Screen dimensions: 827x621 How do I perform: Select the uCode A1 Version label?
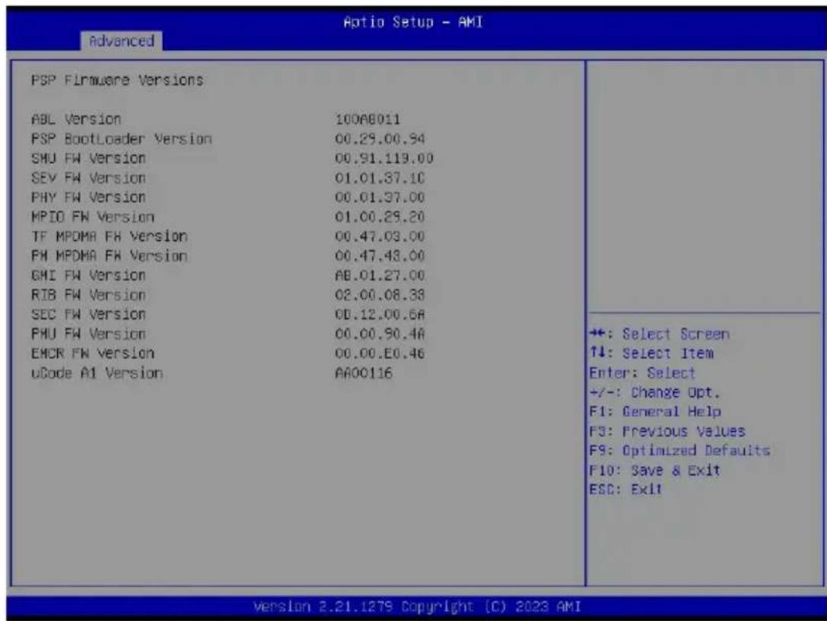point(97,373)
